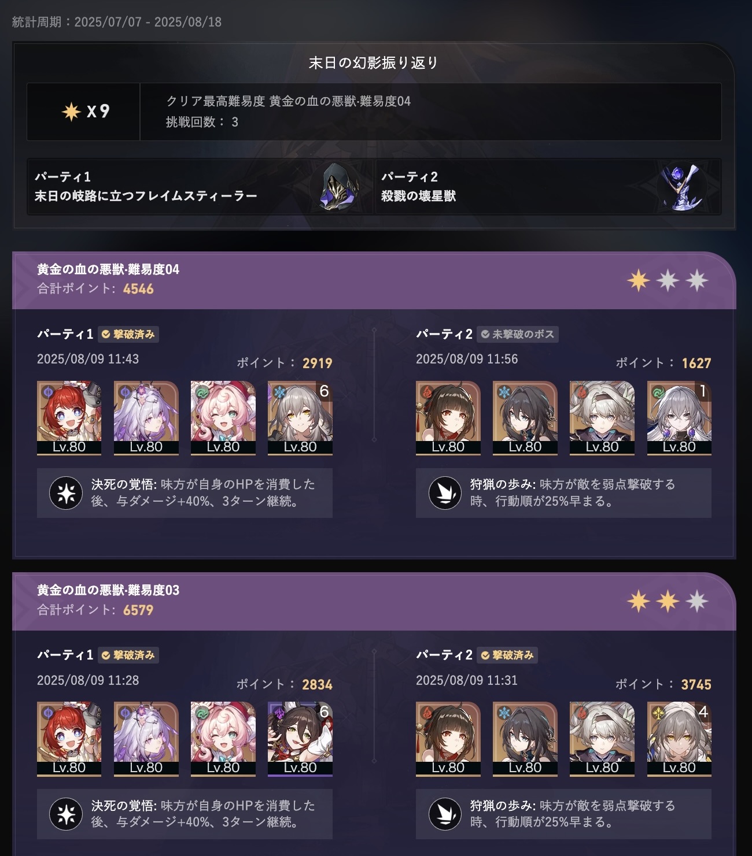Screen dimensions: 752x856
Task: Open the 黄金の血の悪獣·難易度04 header
Action: (x=374, y=280)
